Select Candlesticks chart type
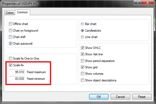Viewport: 156px width, 104px height. point(82,31)
